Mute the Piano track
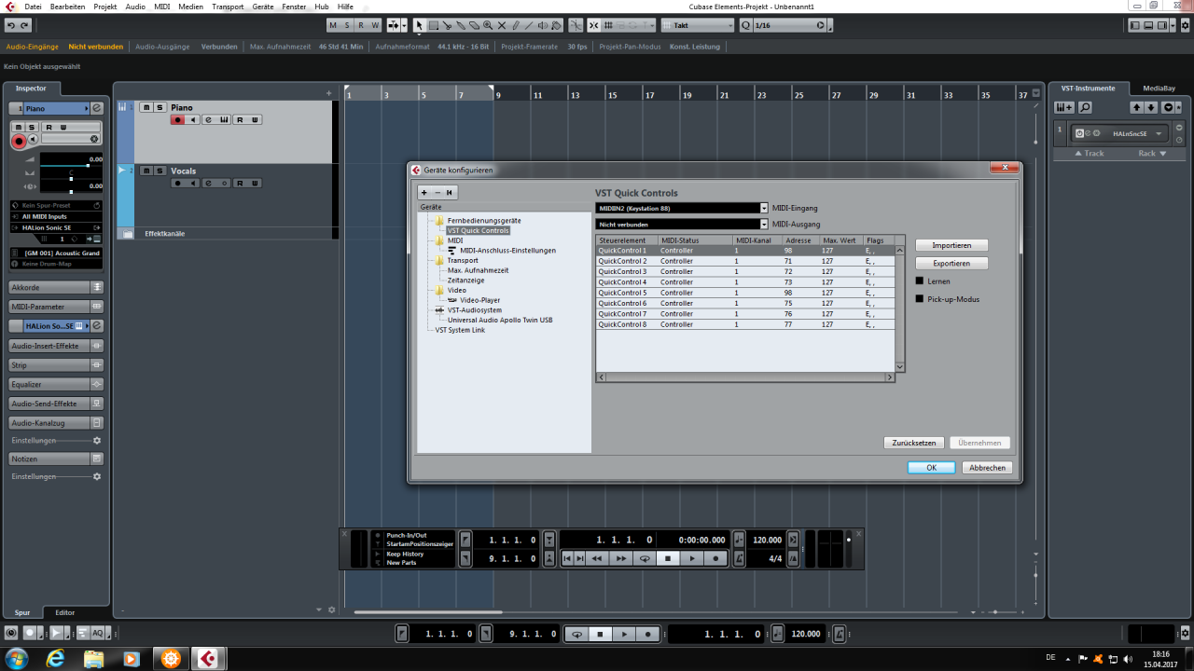The height and width of the screenshot is (671, 1194). pyautogui.click(x=146, y=108)
